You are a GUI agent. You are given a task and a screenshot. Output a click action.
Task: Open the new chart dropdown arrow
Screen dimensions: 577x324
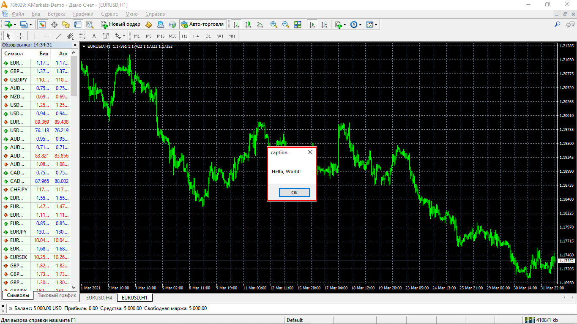click(x=14, y=25)
